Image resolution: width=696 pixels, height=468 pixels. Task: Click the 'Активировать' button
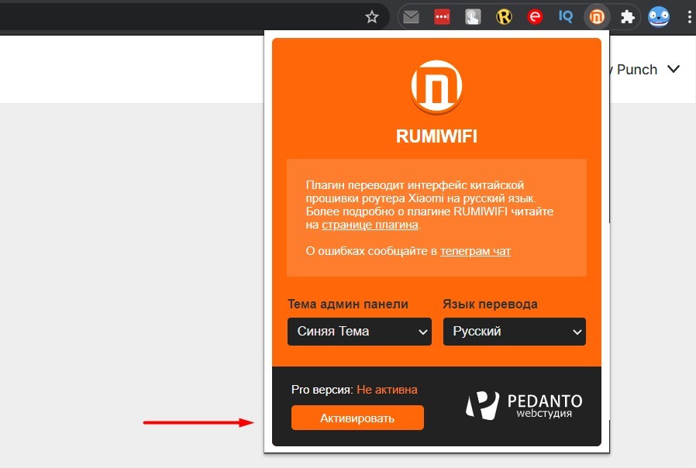click(357, 418)
